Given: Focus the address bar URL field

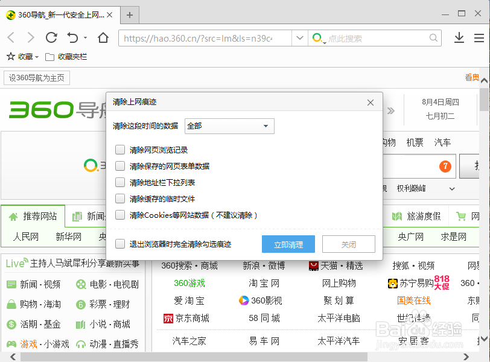Looking at the screenshot, I should (205, 38).
